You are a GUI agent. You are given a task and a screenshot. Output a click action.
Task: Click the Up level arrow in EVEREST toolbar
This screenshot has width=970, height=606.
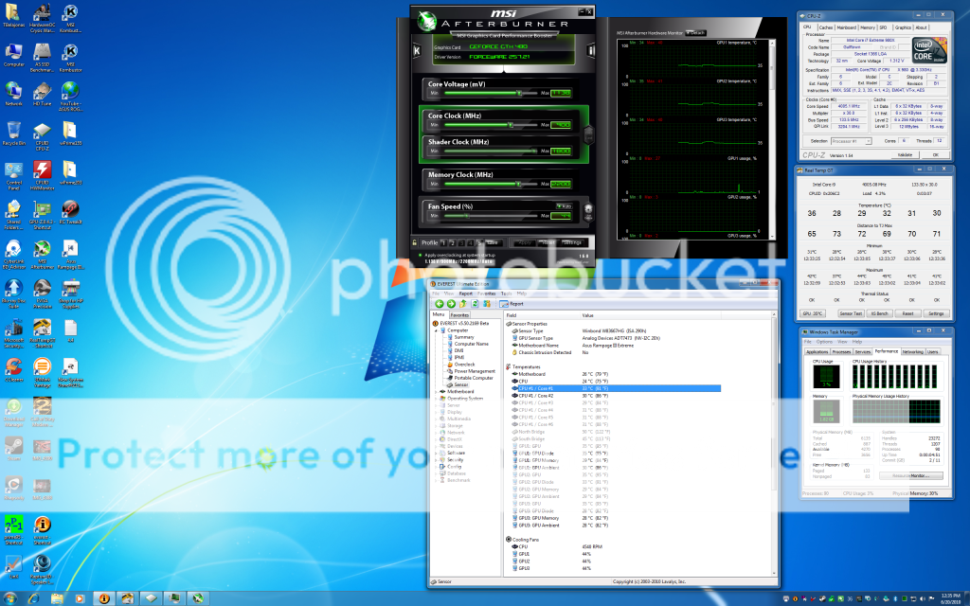pos(462,304)
